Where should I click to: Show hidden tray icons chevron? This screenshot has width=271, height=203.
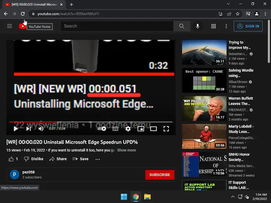click(x=233, y=197)
